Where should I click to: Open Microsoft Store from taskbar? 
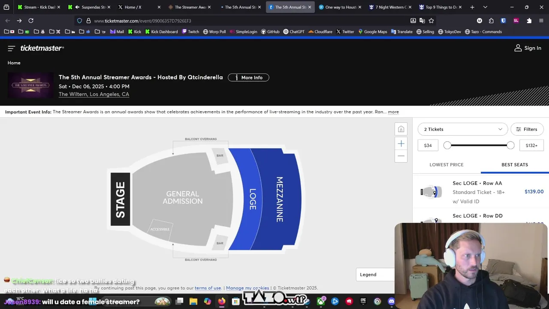(x=235, y=302)
